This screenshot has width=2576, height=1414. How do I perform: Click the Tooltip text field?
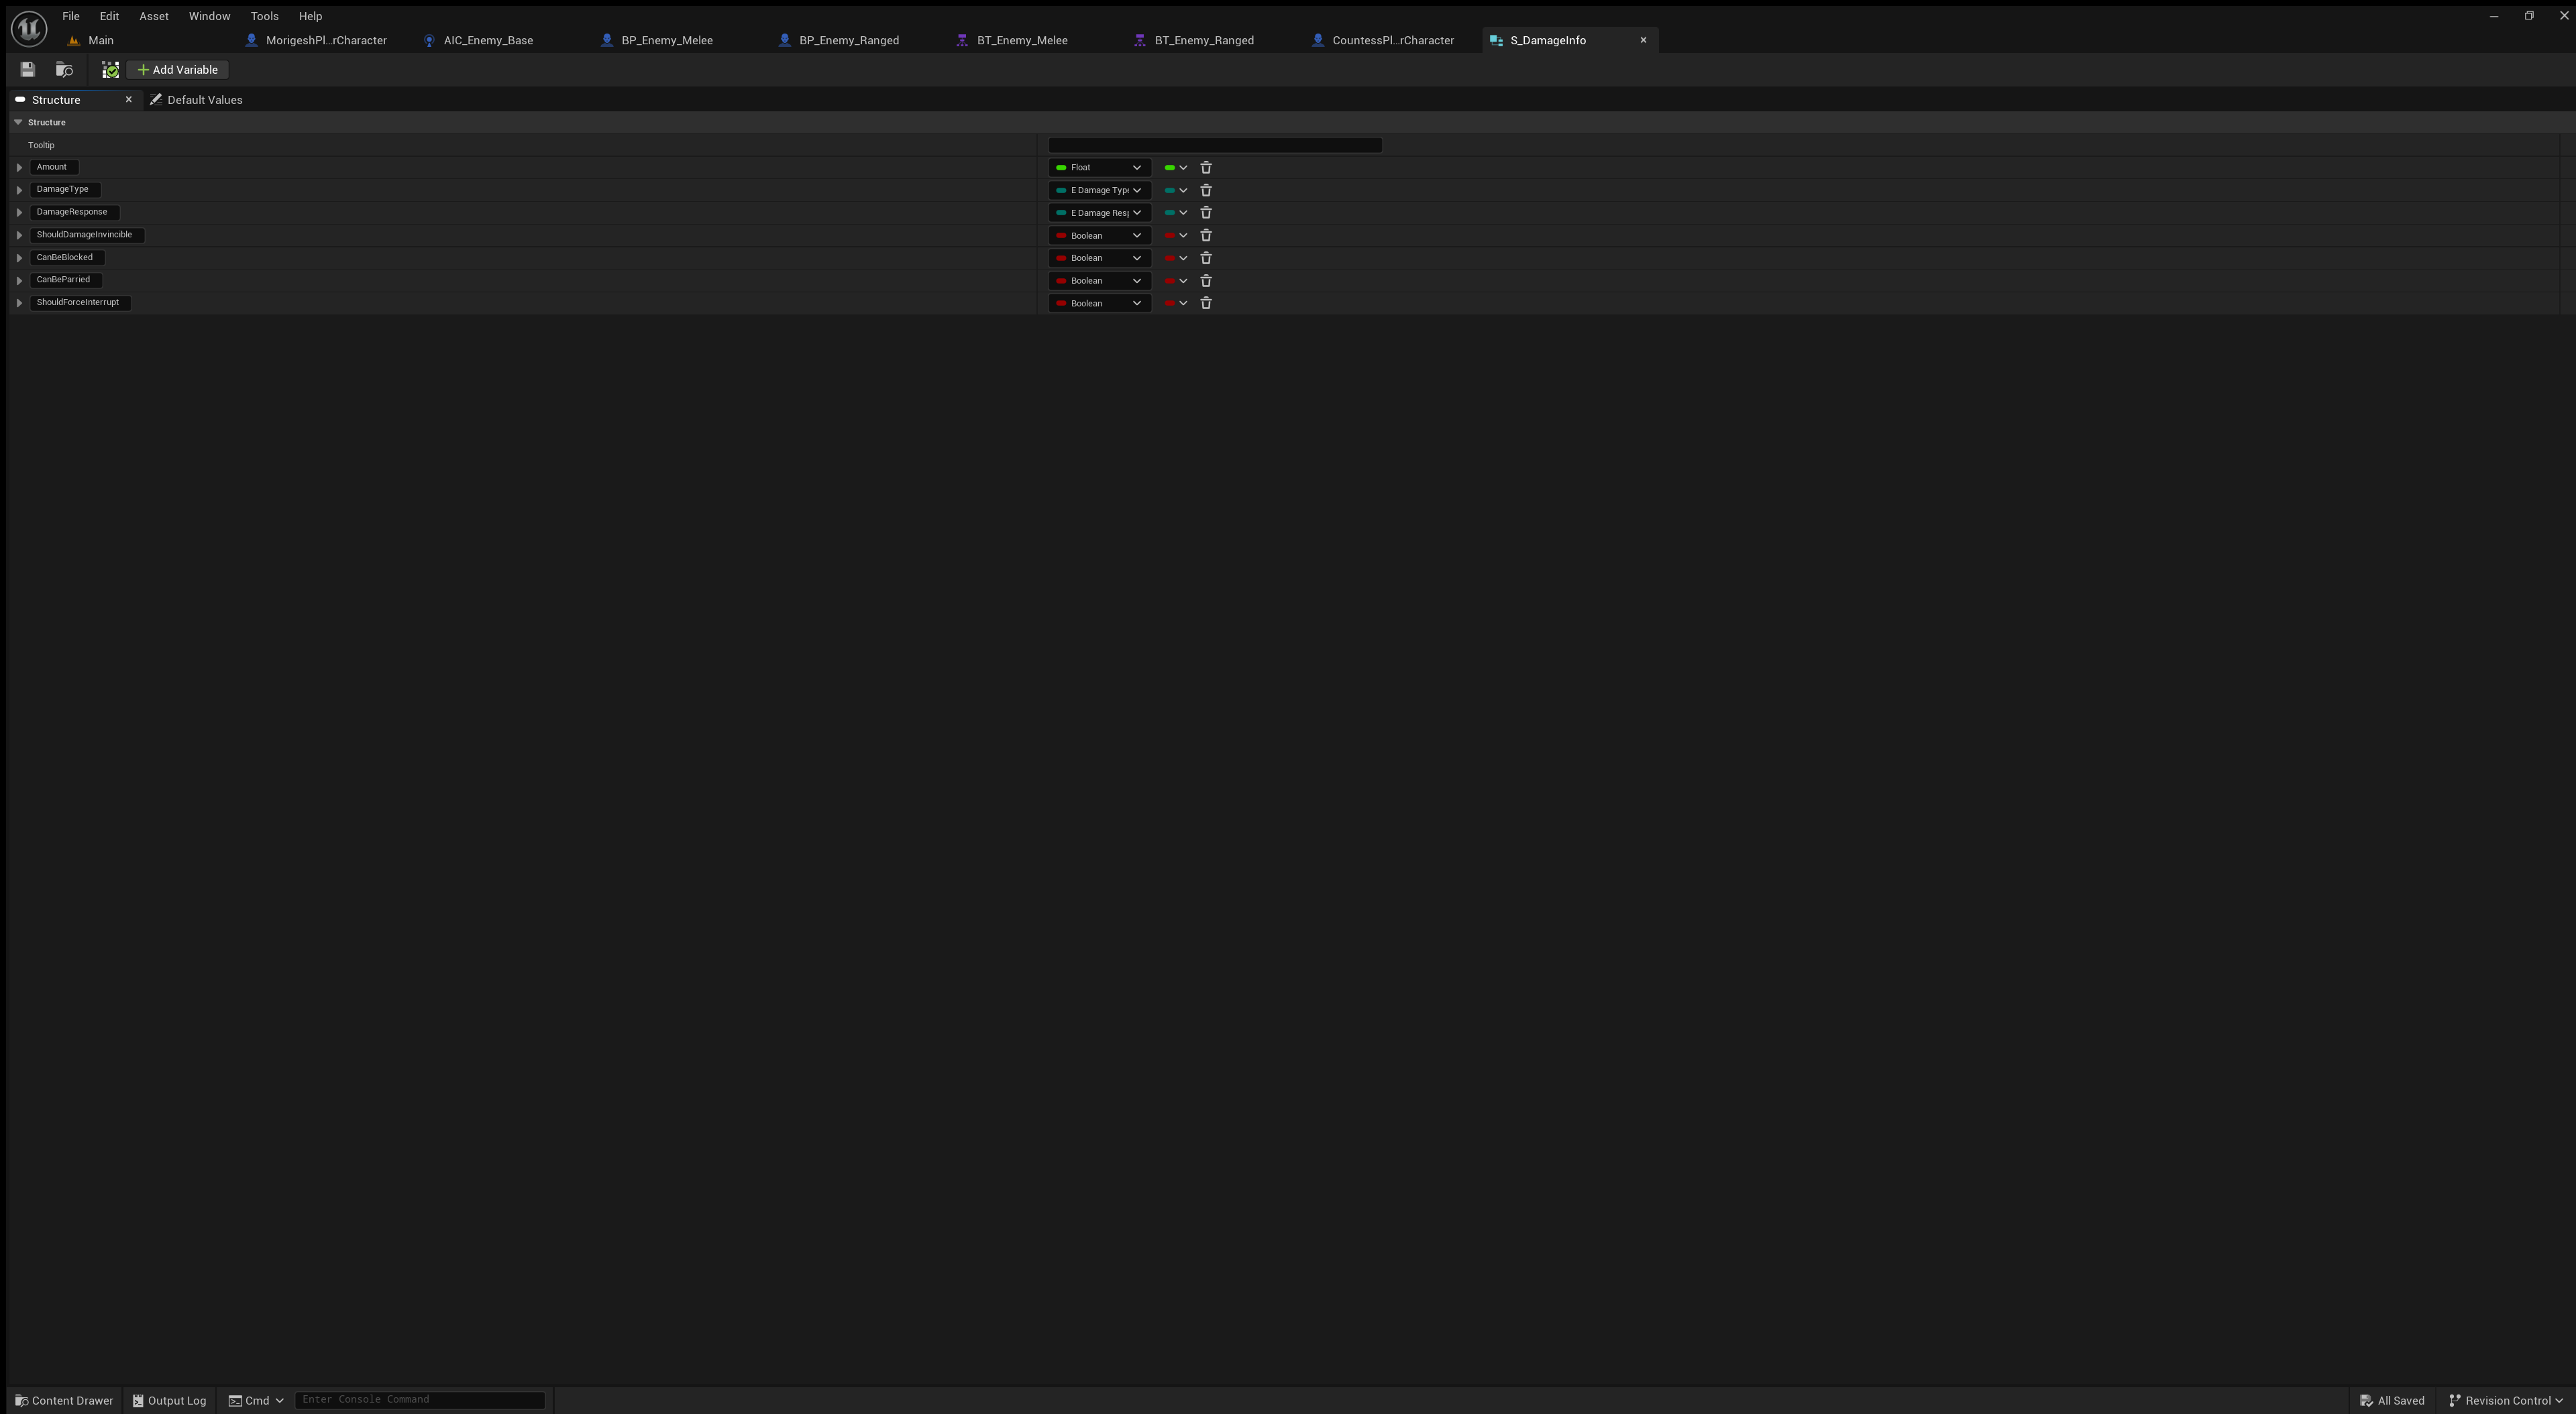[x=1214, y=145]
